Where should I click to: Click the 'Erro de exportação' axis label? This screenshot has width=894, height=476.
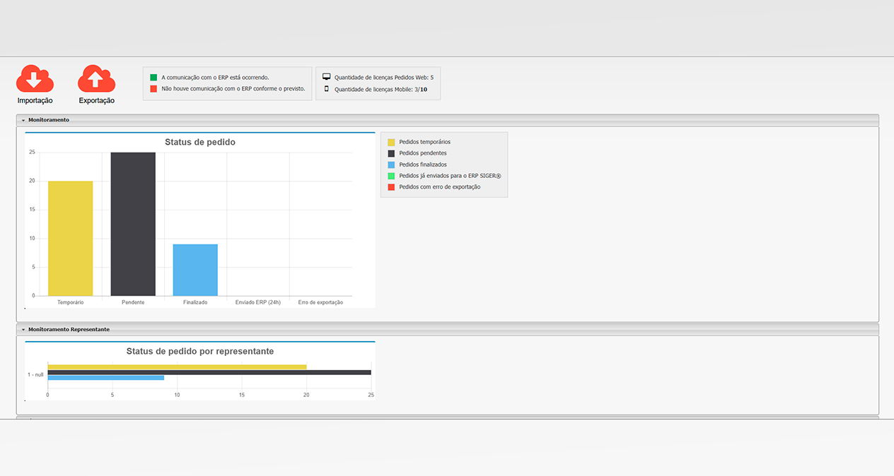320,302
